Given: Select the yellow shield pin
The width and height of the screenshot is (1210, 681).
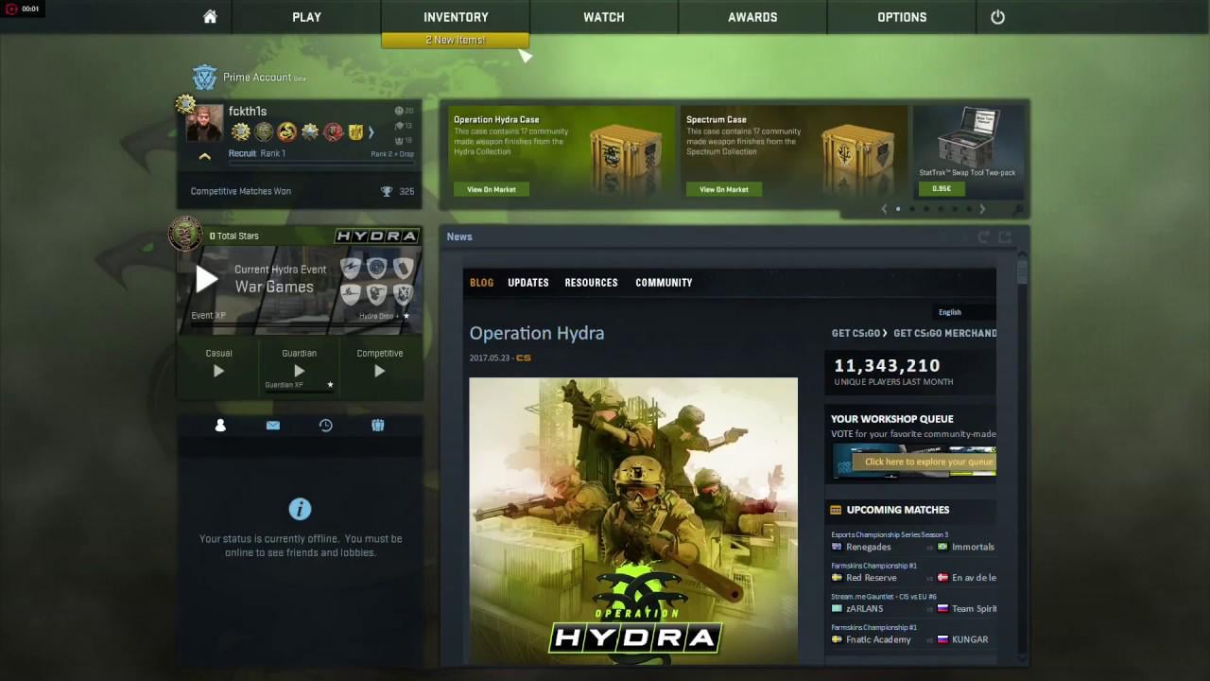Looking at the screenshot, I should coord(355,131).
